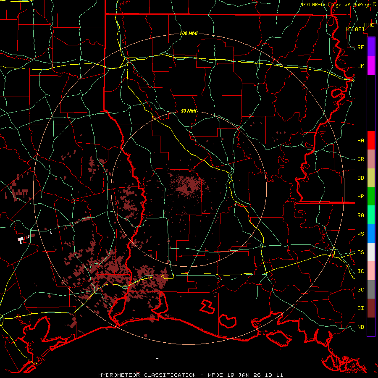Viewport: 378px width, 378px height.
Task: Click the IC pink legend swatch
Action: pos(371,271)
